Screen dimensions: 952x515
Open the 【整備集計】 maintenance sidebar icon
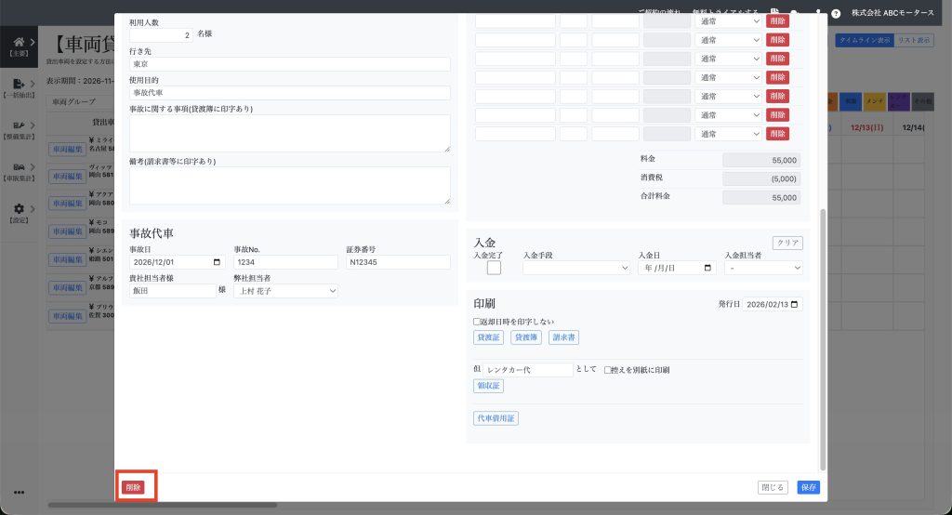(x=19, y=125)
